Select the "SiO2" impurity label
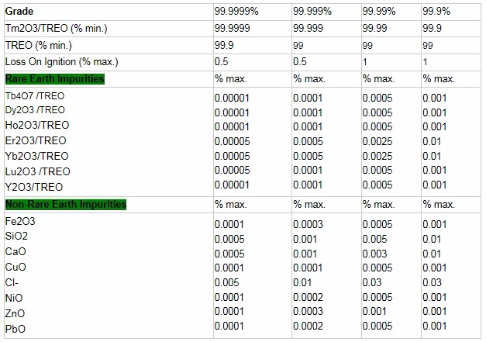This screenshot has width=486, height=342. pos(16,236)
